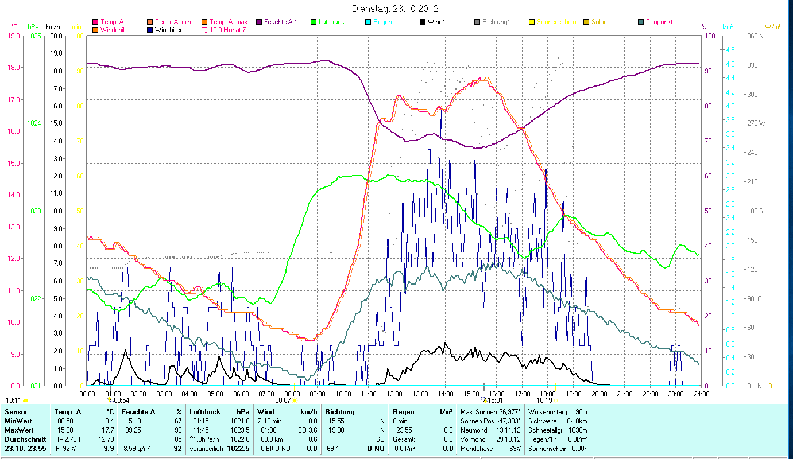Click the Temp. A. max legend label

[229, 22]
